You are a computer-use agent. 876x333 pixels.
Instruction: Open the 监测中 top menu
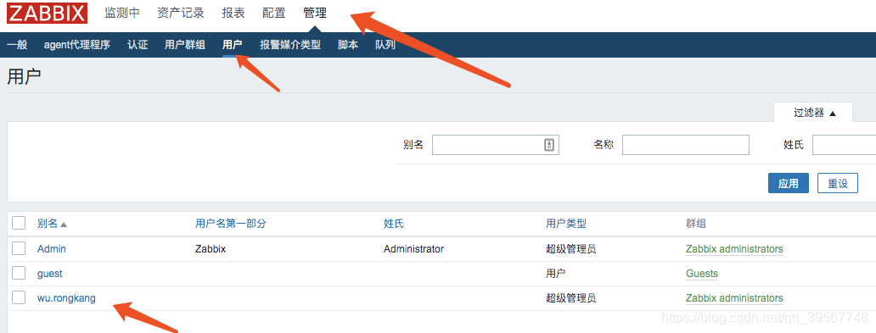[122, 14]
